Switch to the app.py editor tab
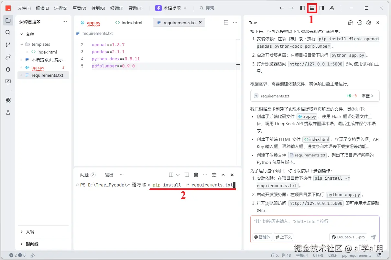Viewport: 391px width, 260px height. (91, 23)
